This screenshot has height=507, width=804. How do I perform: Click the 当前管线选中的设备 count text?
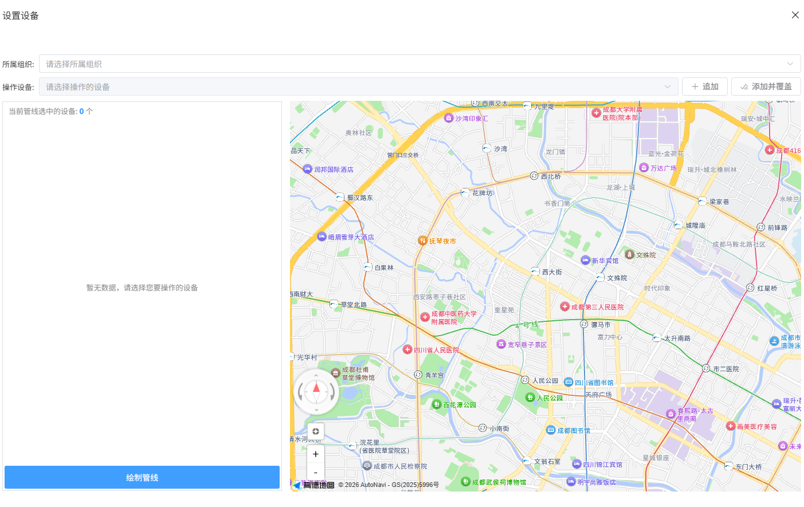[50, 111]
